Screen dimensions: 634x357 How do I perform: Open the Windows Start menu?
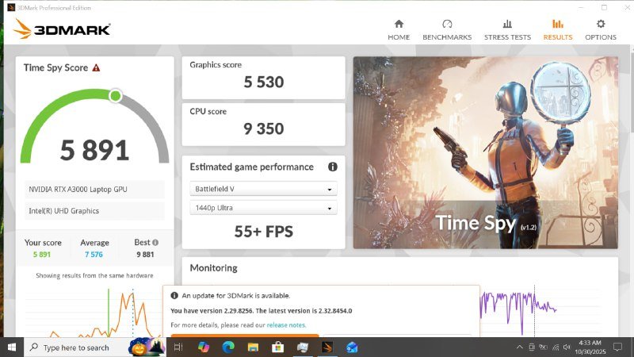tap(12, 347)
